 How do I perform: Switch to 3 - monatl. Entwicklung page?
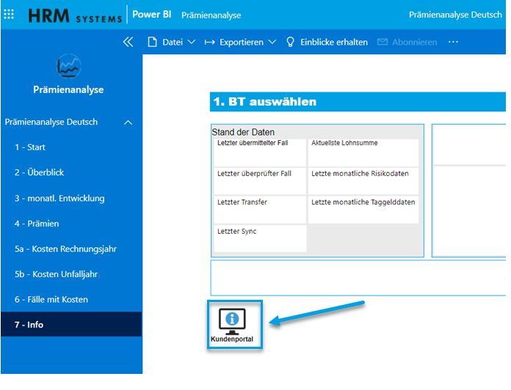coord(59,198)
